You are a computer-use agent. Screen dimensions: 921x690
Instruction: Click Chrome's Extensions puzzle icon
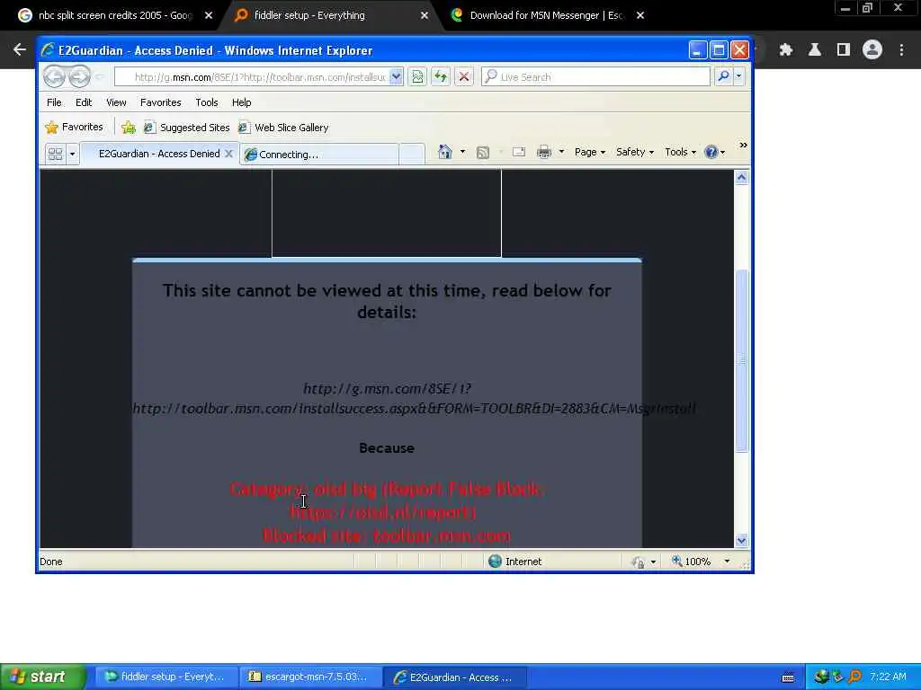[785, 50]
